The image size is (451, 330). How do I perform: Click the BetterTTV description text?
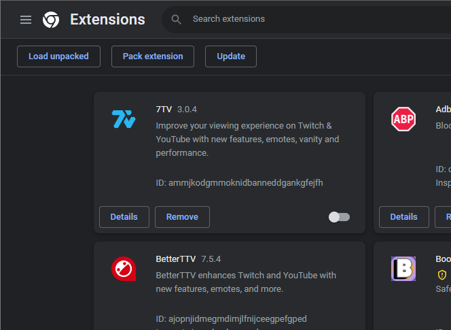(x=246, y=282)
